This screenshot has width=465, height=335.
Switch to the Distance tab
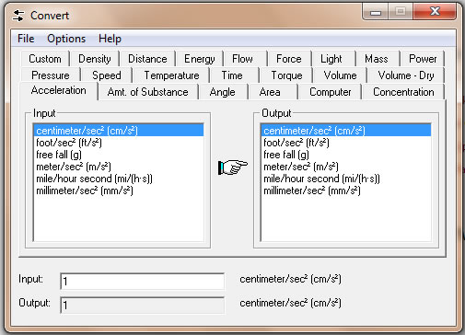coord(147,59)
